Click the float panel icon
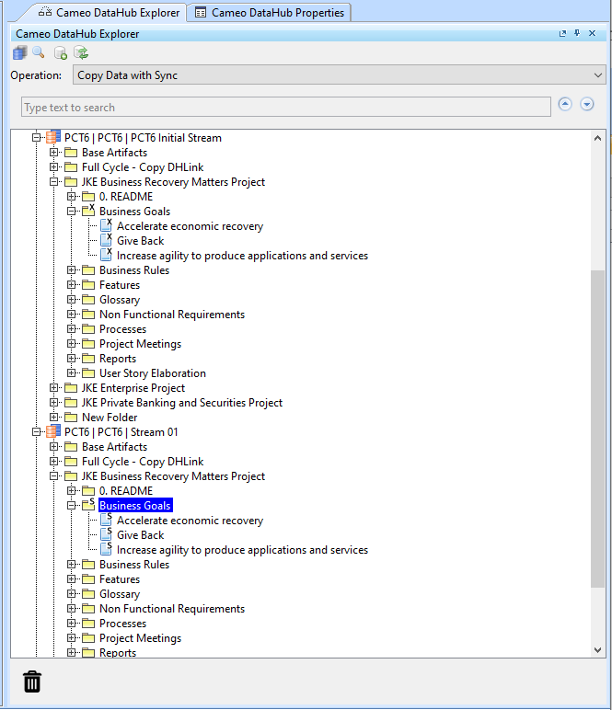Image resolution: width=612 pixels, height=710 pixels. click(562, 33)
